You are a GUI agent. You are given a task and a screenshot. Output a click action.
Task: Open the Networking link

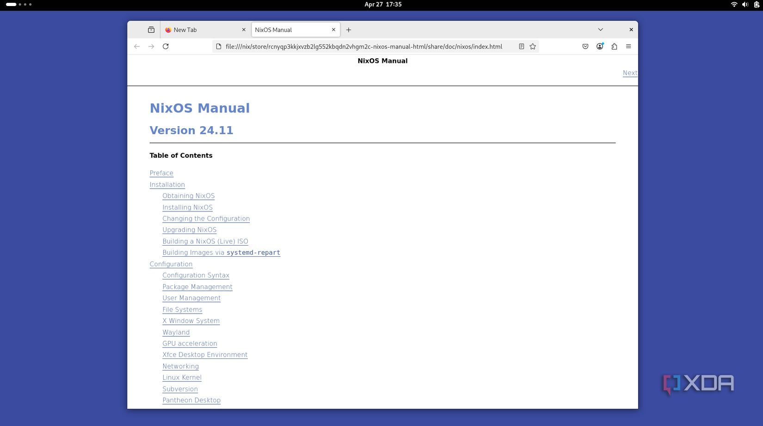[x=180, y=366]
